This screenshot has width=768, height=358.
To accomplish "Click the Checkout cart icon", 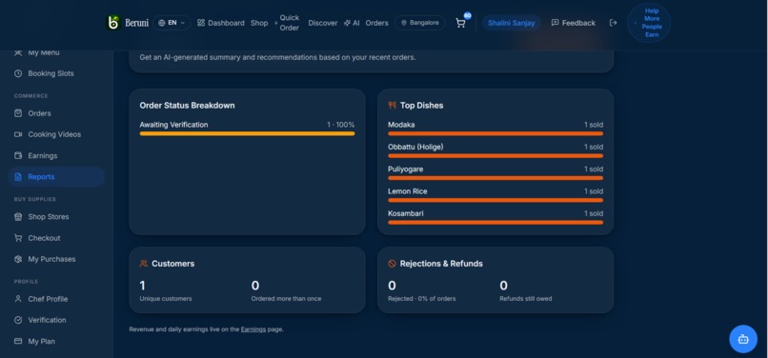I will coord(18,238).
